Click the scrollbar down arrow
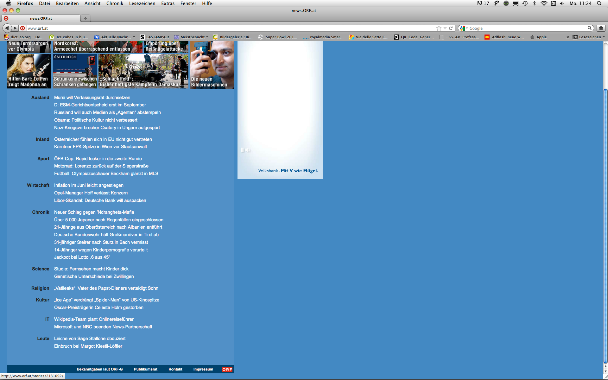This screenshot has height=380, width=608. click(605, 371)
